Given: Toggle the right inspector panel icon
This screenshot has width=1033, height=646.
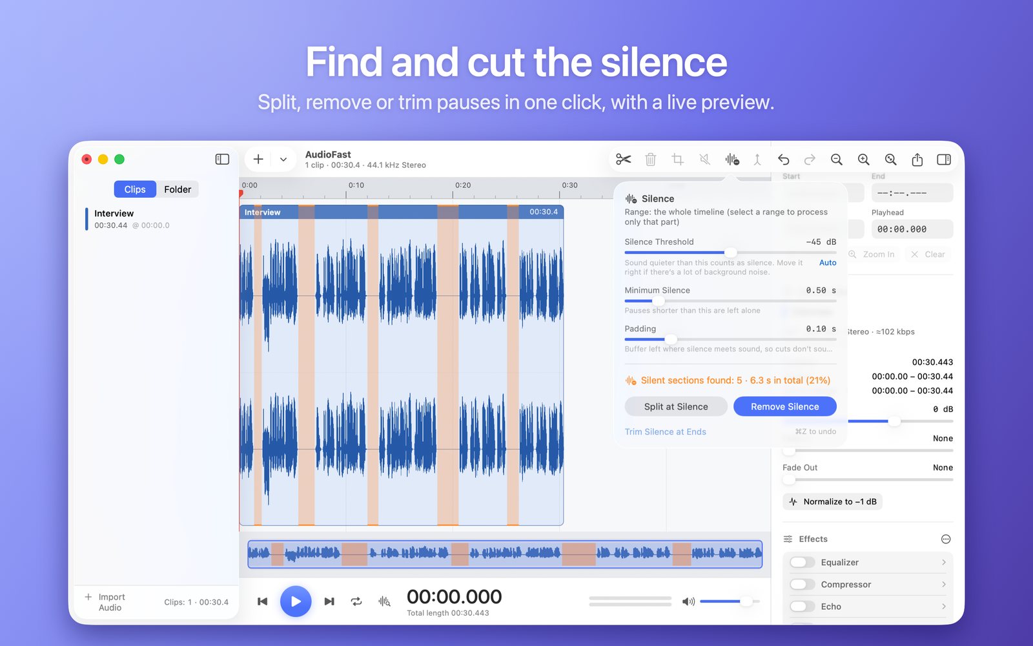Looking at the screenshot, I should 944,159.
